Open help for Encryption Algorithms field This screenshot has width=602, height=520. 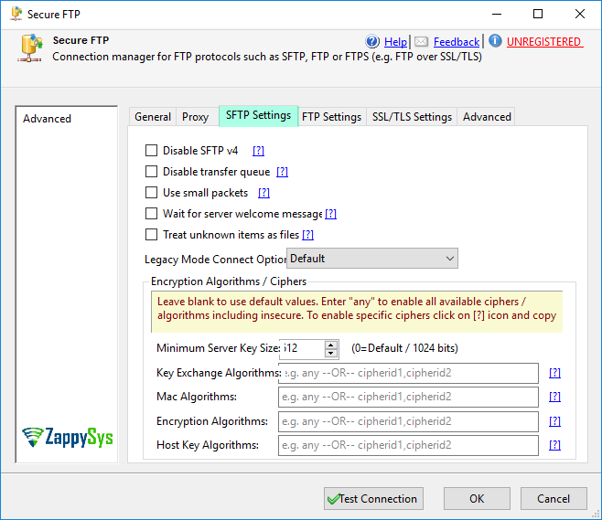point(554,421)
